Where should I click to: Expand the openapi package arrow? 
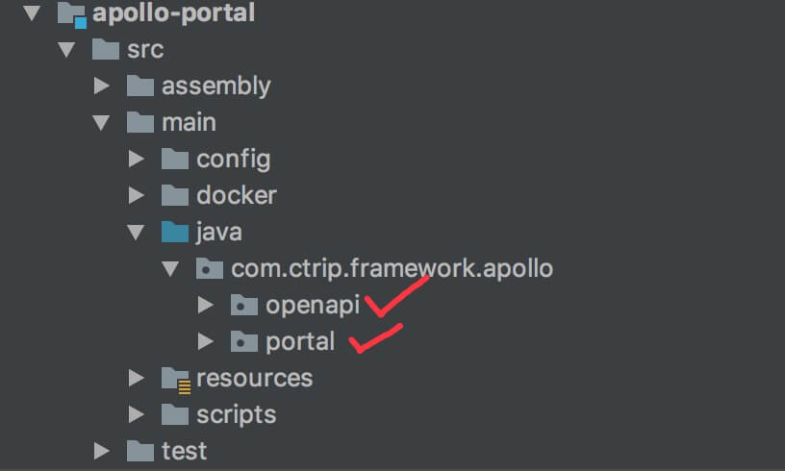[x=204, y=306]
